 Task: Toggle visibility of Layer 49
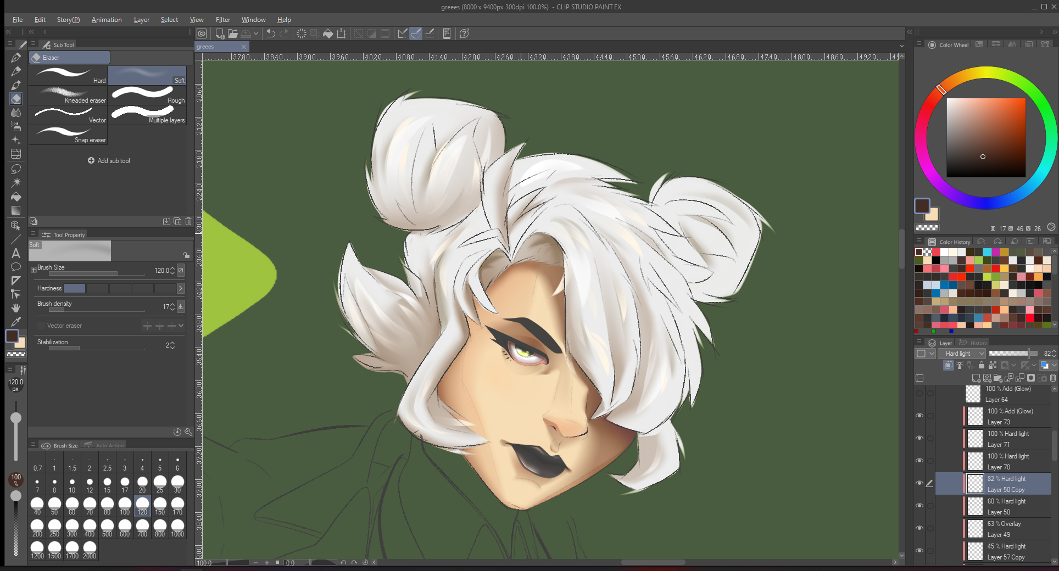point(919,528)
